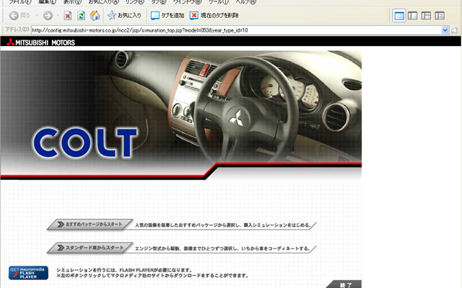This screenshot has width=462, height=288.
Task: Click the go button right of address dropdown
Action: click(x=454, y=30)
